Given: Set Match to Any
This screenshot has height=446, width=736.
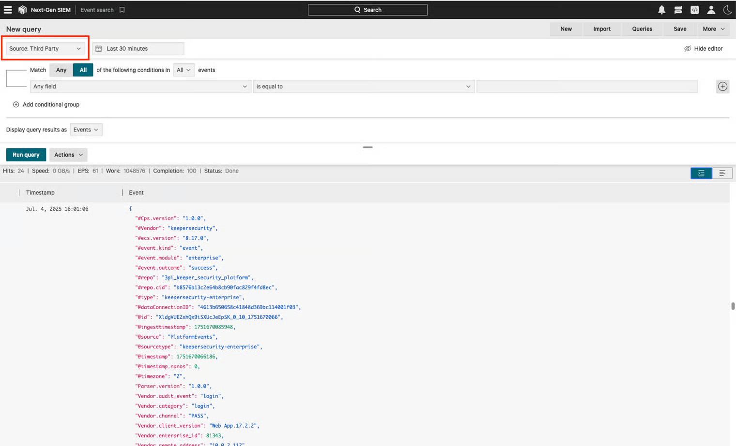Looking at the screenshot, I should coord(61,70).
